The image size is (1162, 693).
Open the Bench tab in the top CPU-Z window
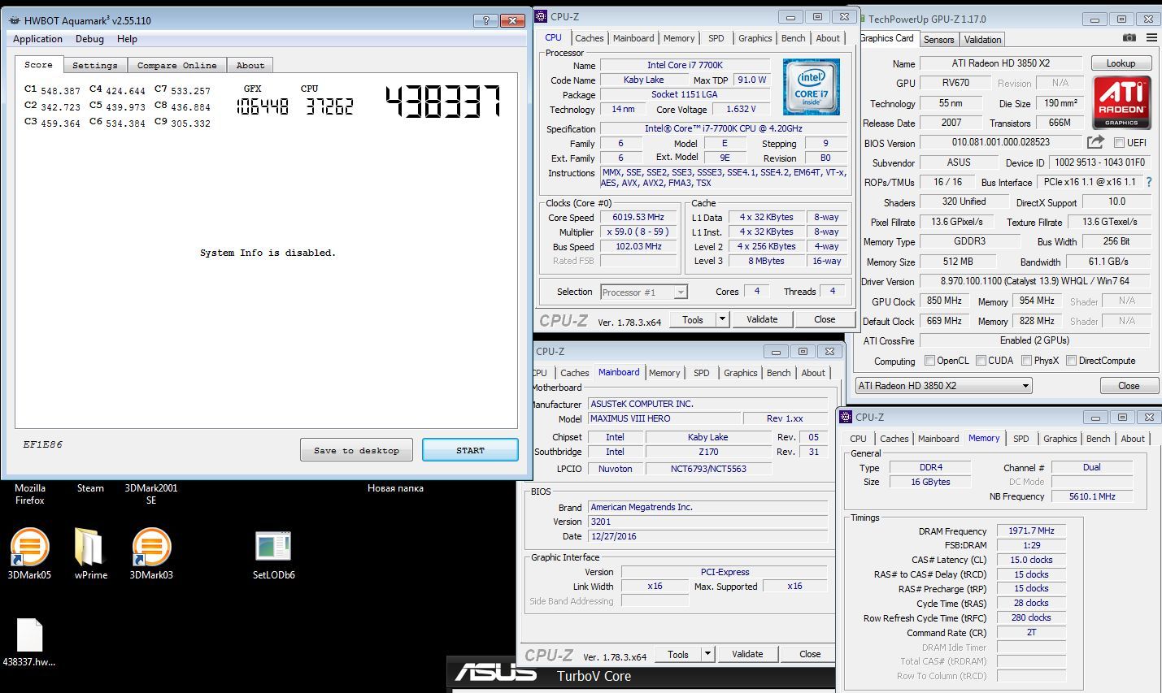coord(794,38)
